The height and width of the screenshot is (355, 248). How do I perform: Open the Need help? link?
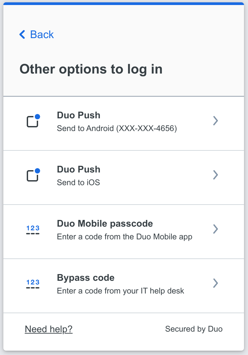point(49,329)
